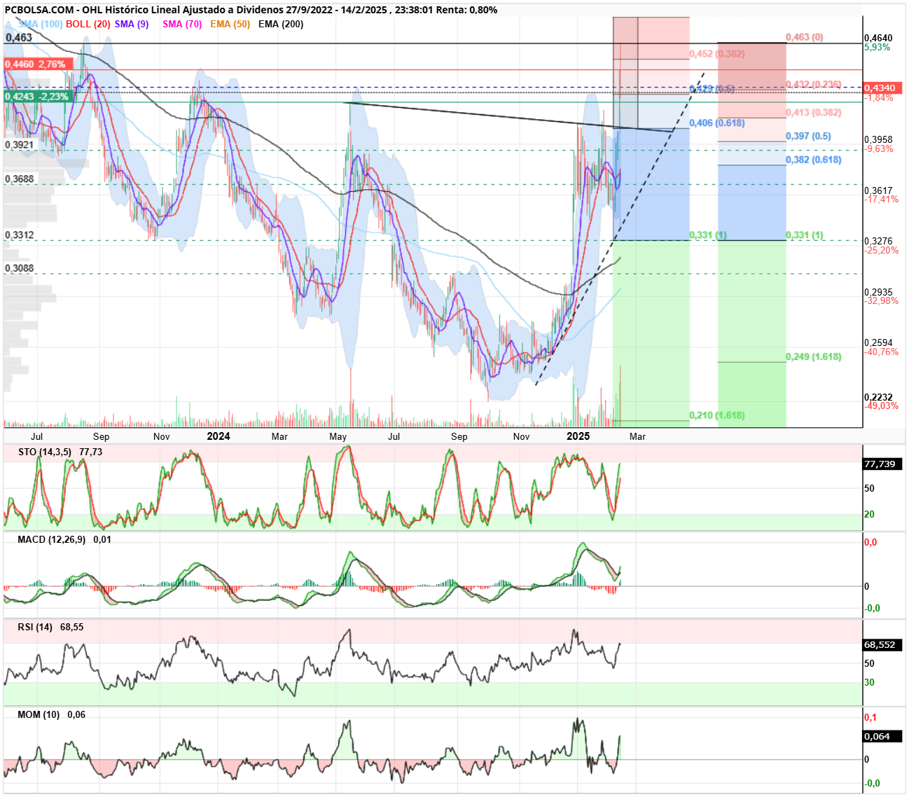Click the 0,2594 price axis value
Viewport: 909px width, 797px height.
(x=878, y=342)
